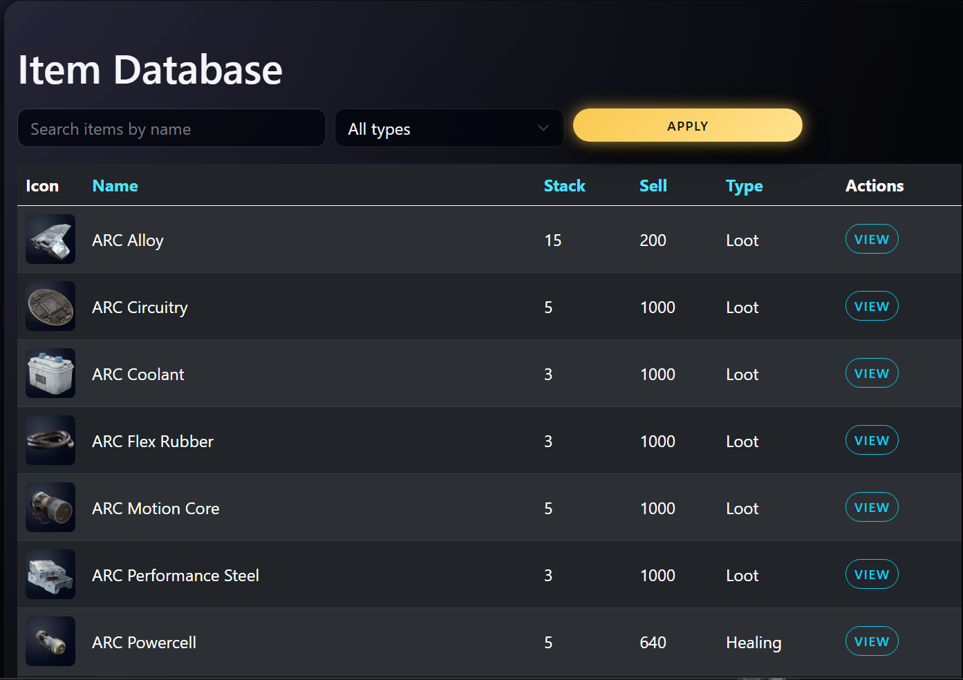Click the ARC Alloy stack value 15
Image resolution: width=963 pixels, height=680 pixels.
click(x=553, y=240)
